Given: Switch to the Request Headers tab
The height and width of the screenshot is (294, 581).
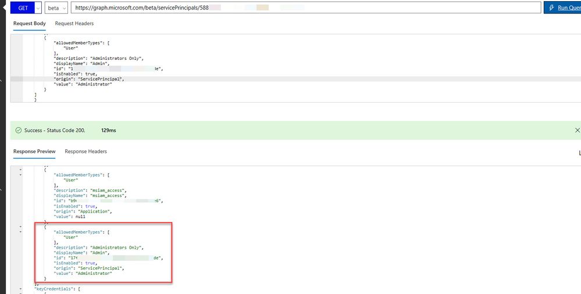Looking at the screenshot, I should pyautogui.click(x=74, y=23).
